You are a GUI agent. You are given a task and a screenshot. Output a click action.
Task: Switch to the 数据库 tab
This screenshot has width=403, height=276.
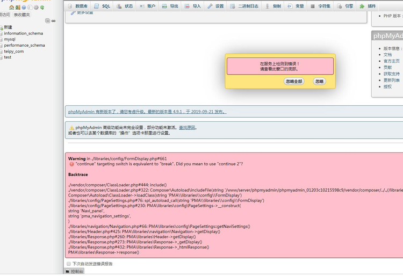pos(78,6)
